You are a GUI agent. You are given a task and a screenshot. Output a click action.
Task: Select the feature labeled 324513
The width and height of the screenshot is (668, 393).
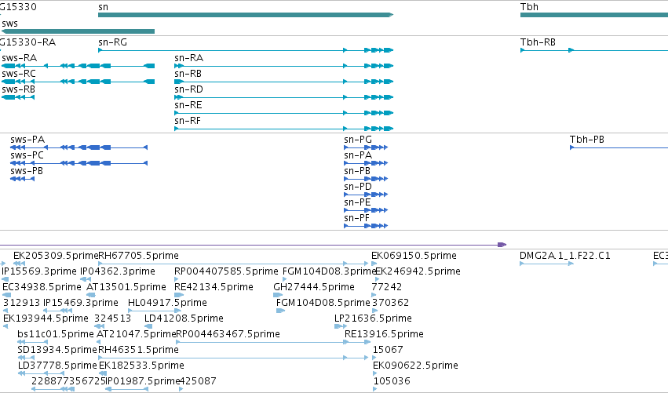112,318
